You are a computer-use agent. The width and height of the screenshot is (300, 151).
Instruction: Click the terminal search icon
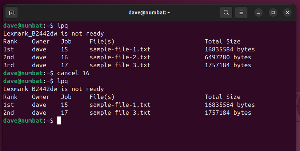pos(226,13)
